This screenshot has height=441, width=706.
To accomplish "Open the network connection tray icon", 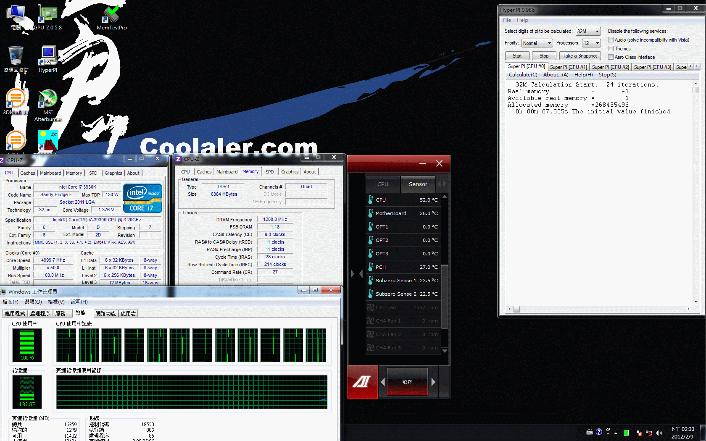I will (649, 433).
